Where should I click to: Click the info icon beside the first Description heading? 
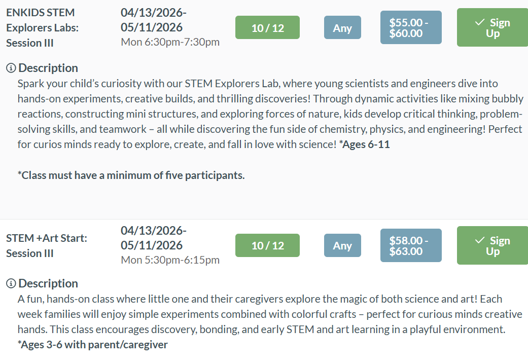click(x=11, y=68)
